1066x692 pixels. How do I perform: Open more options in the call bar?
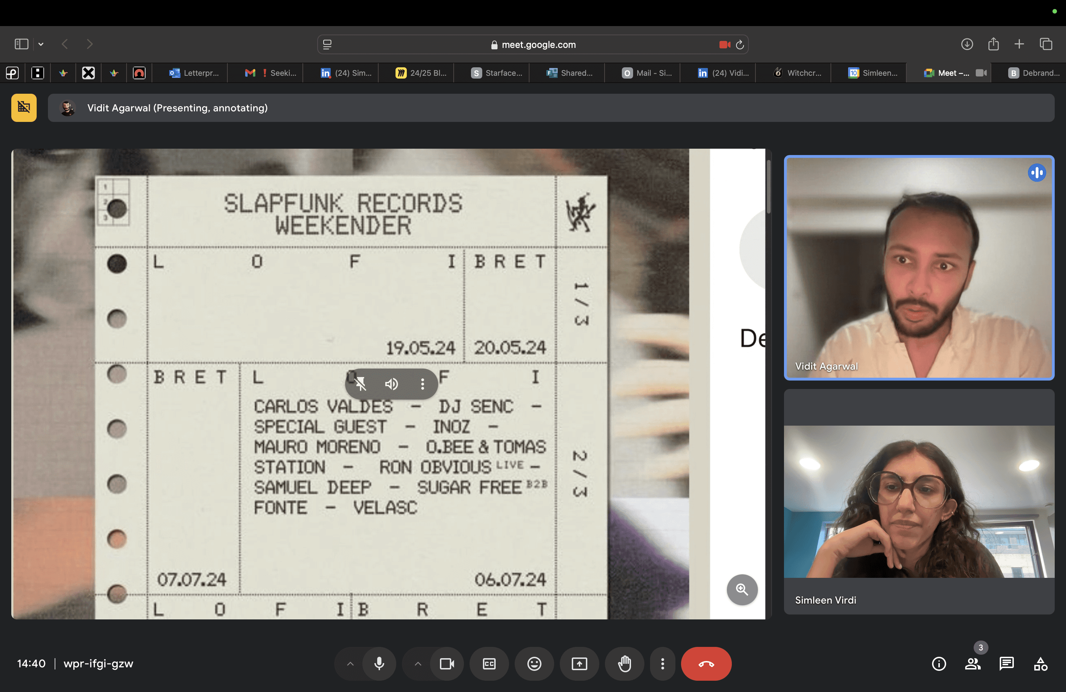point(662,664)
